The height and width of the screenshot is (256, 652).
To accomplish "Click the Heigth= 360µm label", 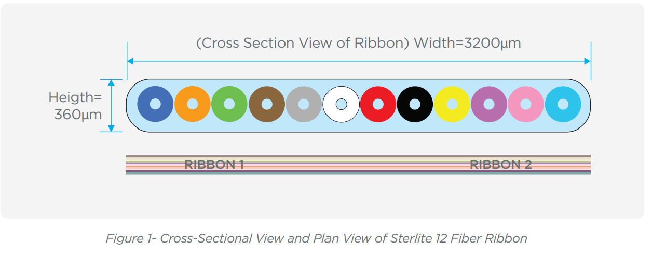I will point(76,106).
